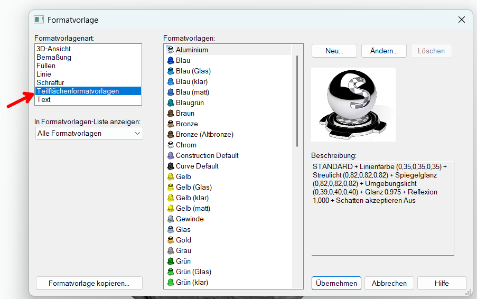Click the Construction Default sphere icon

click(171, 155)
